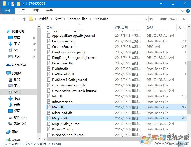Viewport: 191px width, 147px height.
Task: Click the file list scroll up arrow
Action: tap(189, 26)
